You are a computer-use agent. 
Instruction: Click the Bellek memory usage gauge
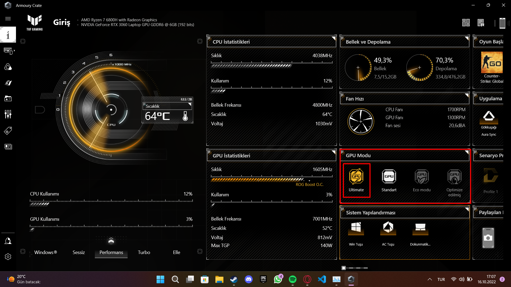point(358,68)
